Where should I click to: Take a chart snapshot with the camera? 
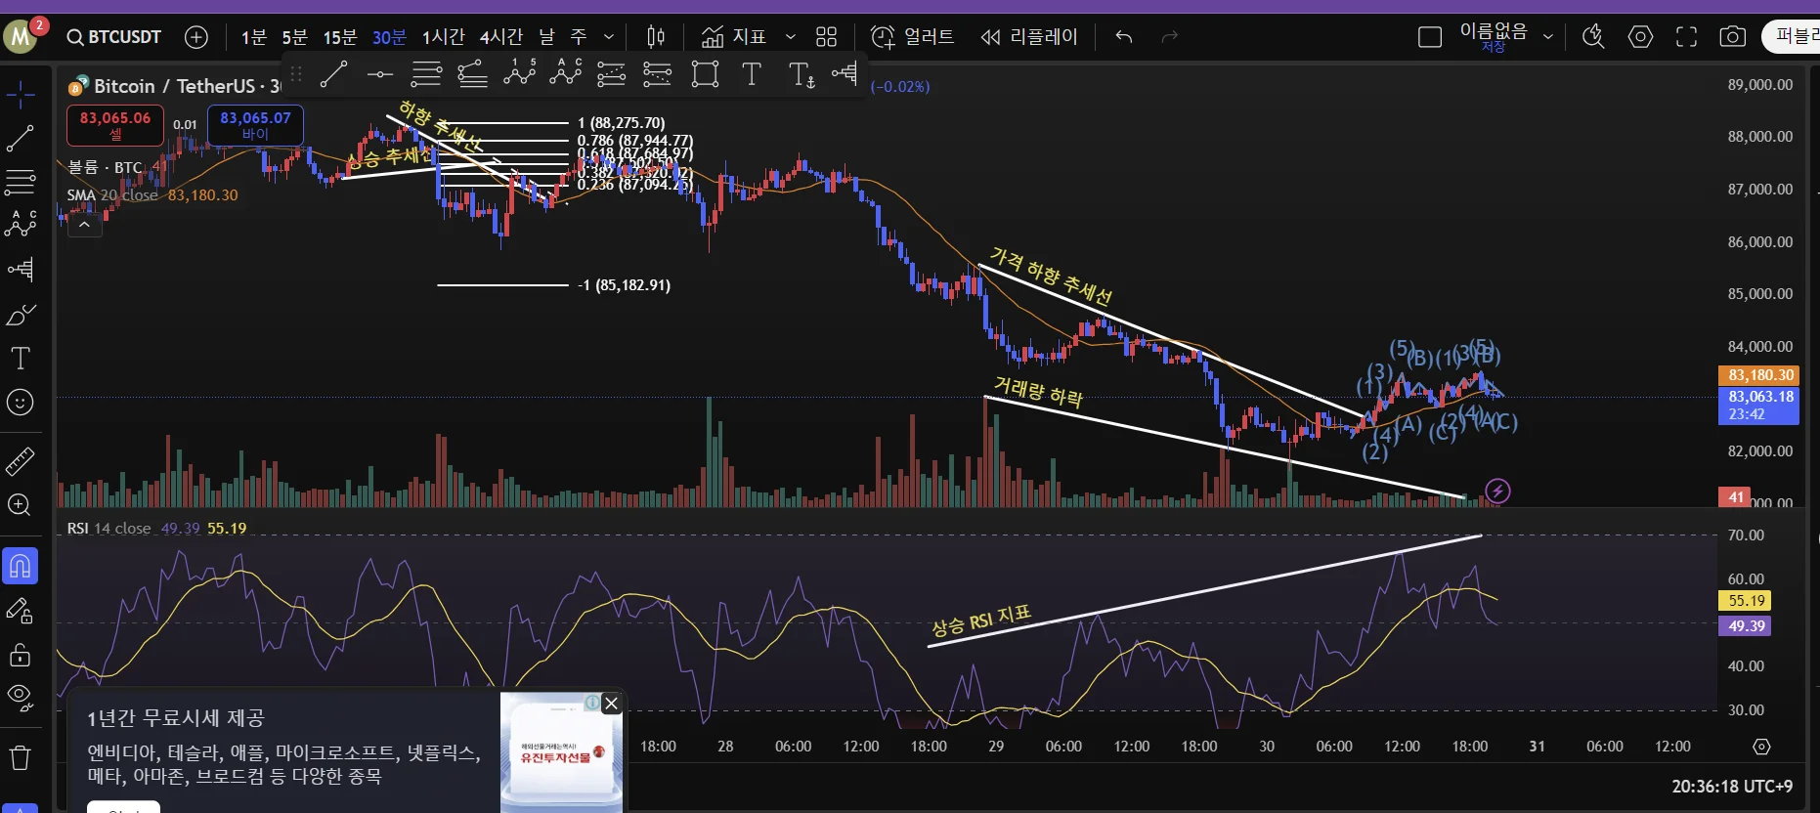(x=1733, y=37)
